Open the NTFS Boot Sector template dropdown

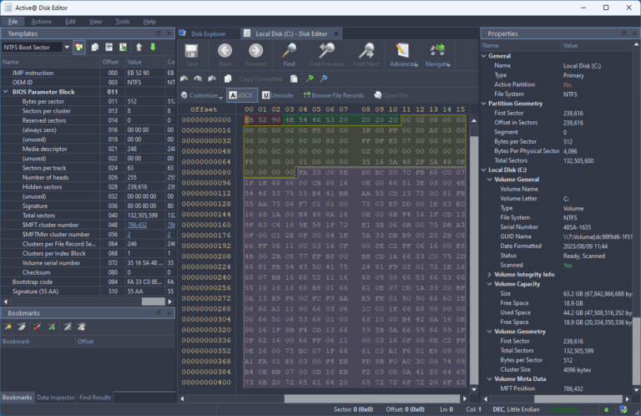(x=67, y=48)
